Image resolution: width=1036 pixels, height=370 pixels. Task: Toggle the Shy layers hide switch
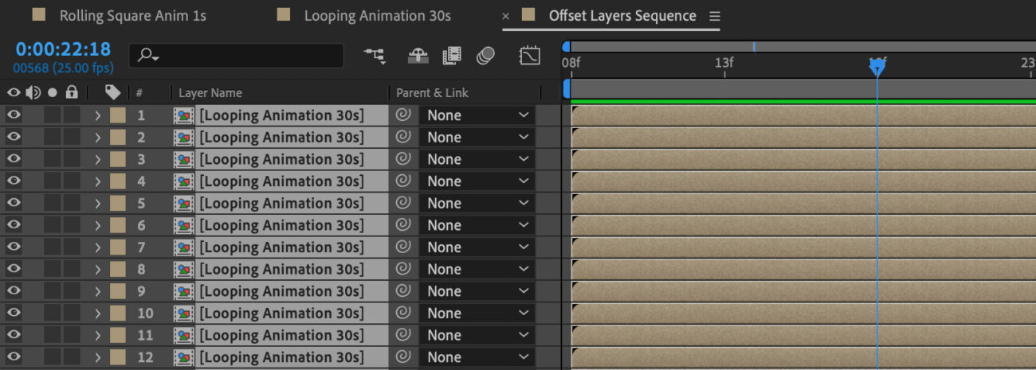(x=418, y=56)
